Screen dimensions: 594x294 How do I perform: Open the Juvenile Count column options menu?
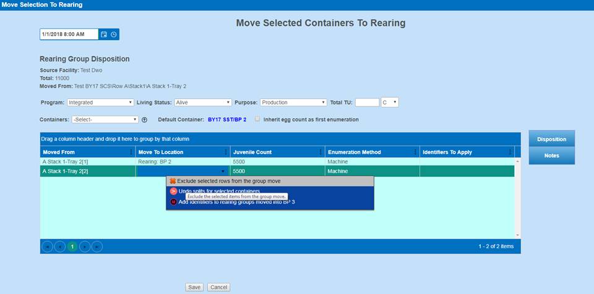point(320,152)
